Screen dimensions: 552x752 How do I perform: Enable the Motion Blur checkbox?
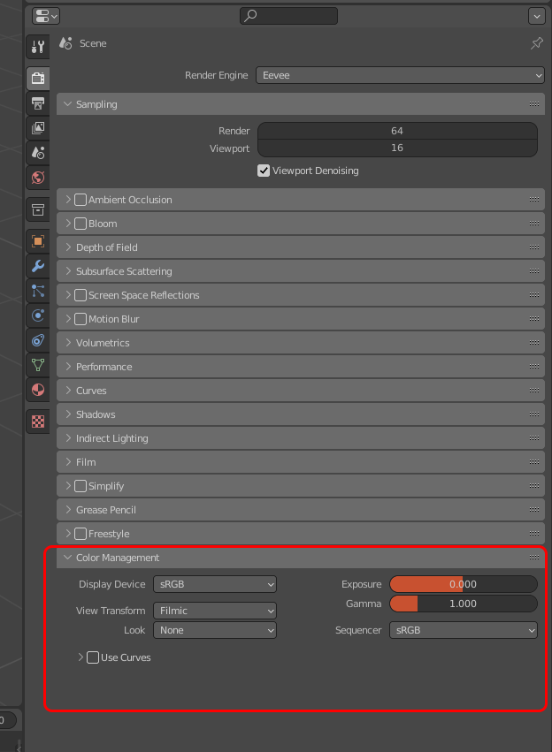80,319
